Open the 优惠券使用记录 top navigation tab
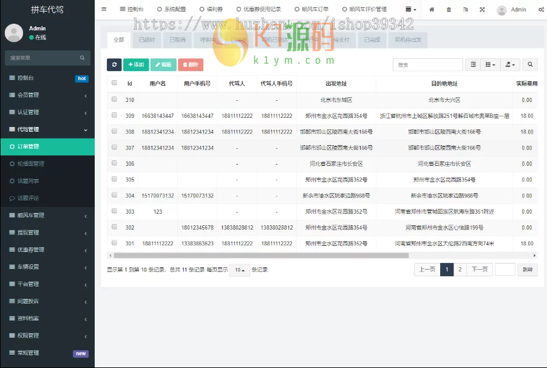This screenshot has width=547, height=368. click(259, 10)
